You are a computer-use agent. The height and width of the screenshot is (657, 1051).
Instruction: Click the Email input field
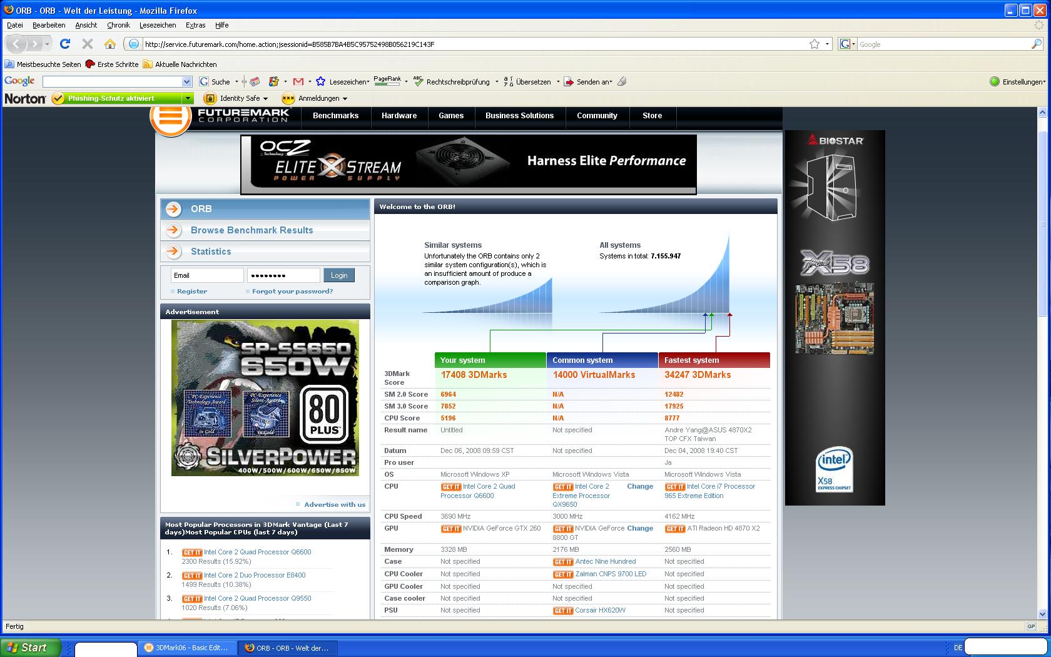click(x=207, y=275)
